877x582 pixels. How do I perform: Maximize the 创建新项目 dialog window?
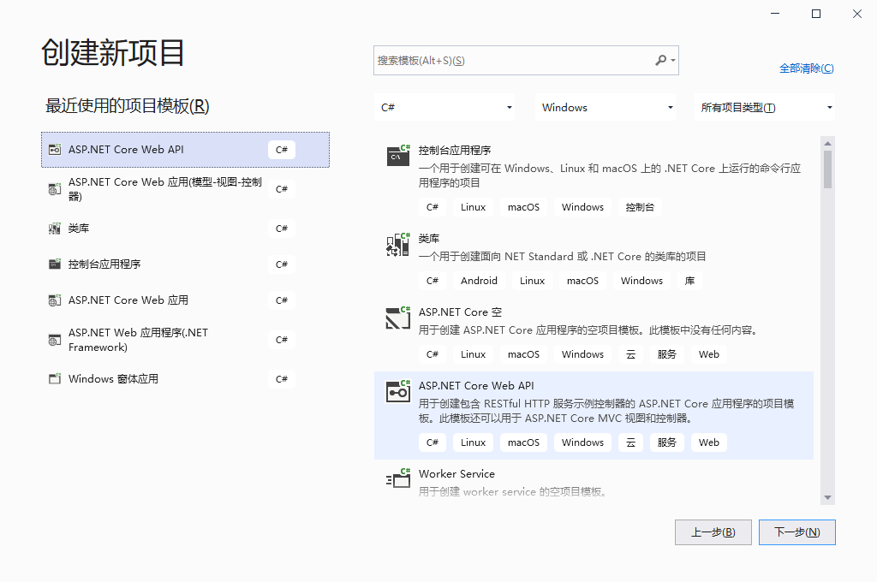(x=816, y=14)
